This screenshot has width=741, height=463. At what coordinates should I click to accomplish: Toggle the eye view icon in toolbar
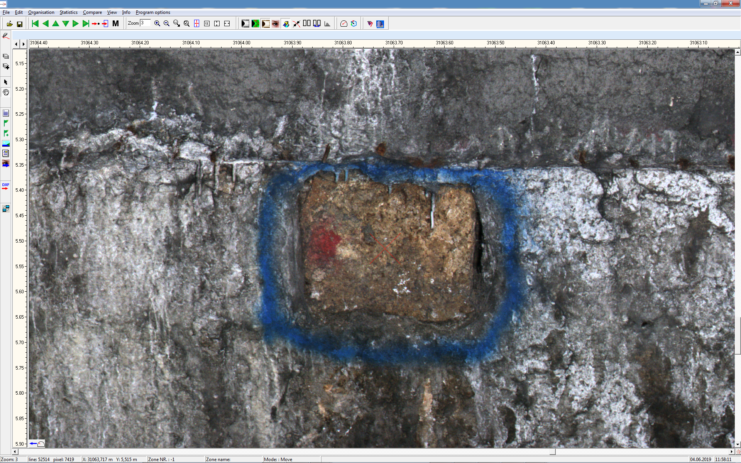(x=275, y=24)
